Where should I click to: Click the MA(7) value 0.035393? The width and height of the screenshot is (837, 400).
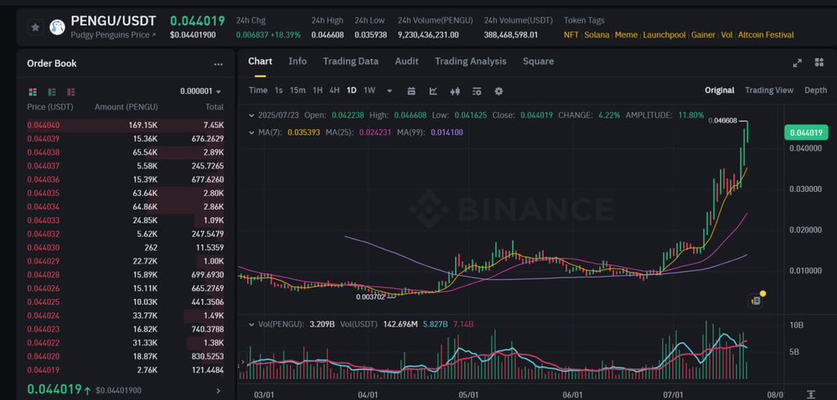click(x=304, y=132)
